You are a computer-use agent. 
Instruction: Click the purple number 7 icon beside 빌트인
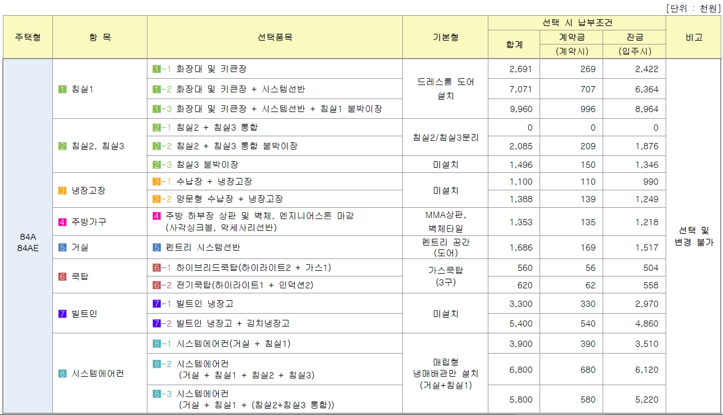tap(62, 314)
